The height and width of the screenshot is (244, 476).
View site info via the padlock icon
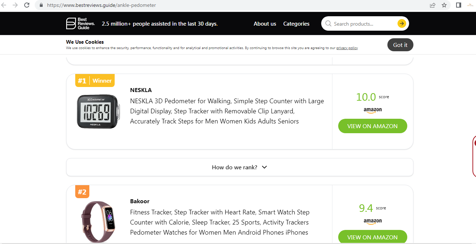41,5
